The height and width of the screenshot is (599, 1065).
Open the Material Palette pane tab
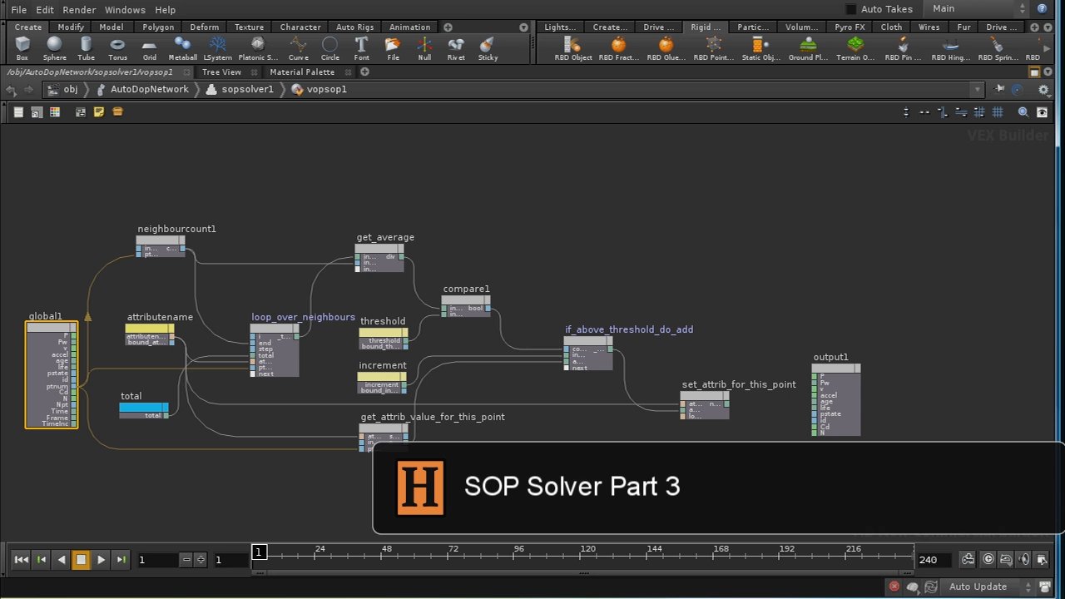pos(302,72)
